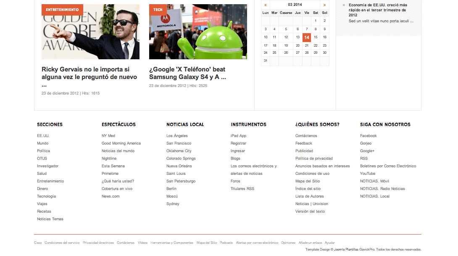
Task: Click Ayudar in bottom footer menu
Action: pyautogui.click(x=330, y=243)
